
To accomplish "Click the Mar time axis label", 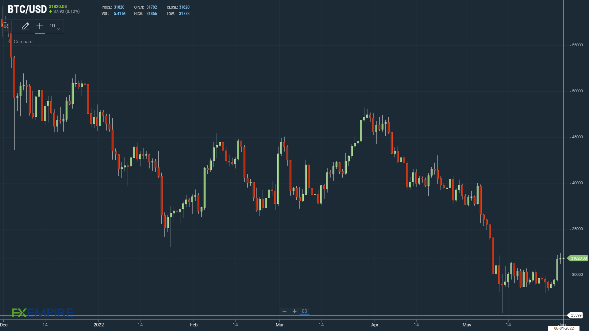I will [280, 325].
